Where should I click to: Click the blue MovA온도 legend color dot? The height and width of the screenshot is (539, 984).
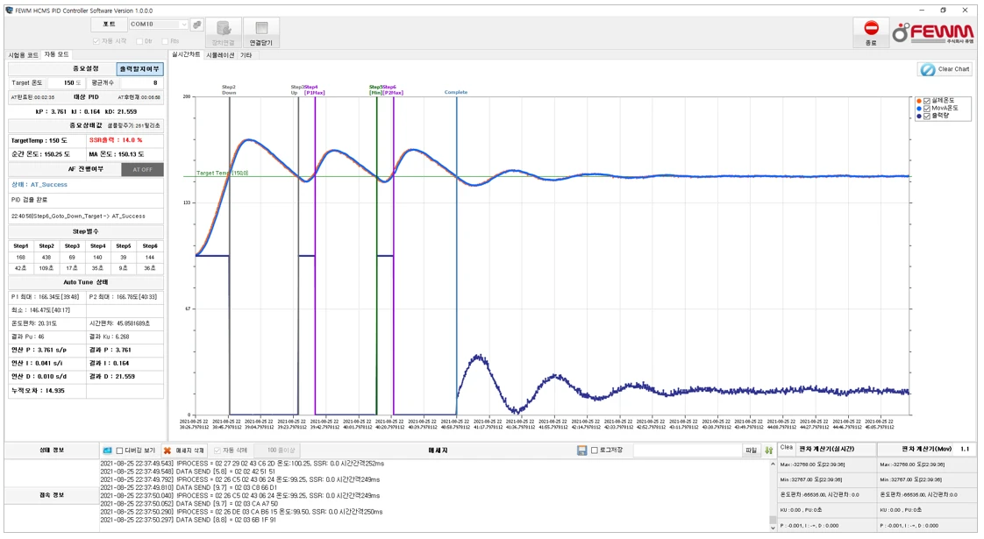pos(919,109)
